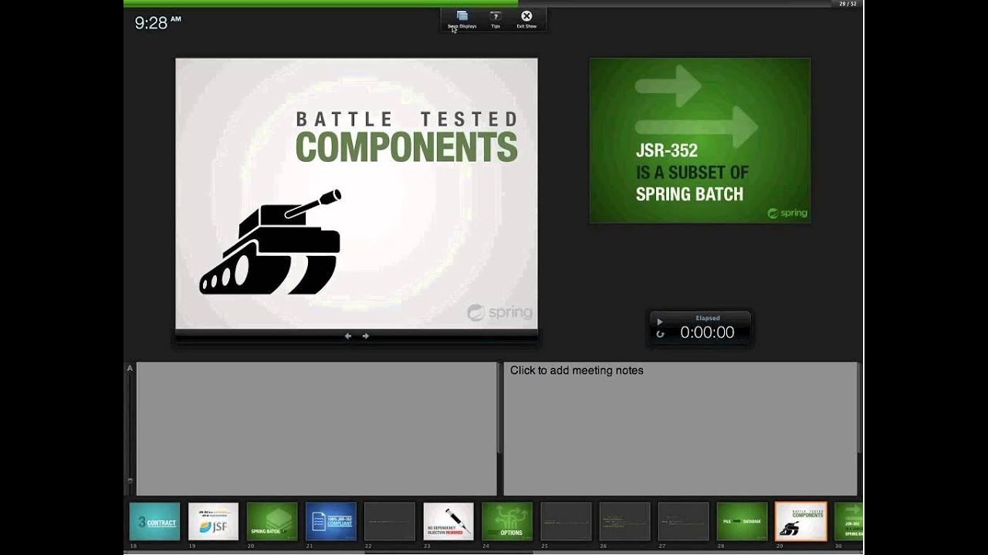Click the elapsed time 0:00:00 display
The width and height of the screenshot is (988, 555).
point(707,332)
